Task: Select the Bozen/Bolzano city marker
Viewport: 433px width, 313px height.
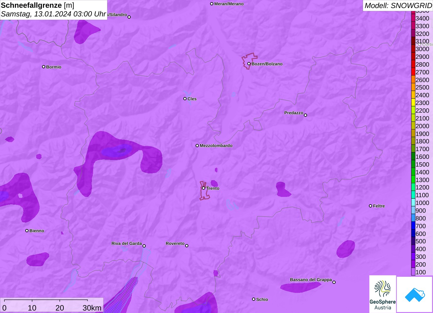Action: (x=249, y=64)
